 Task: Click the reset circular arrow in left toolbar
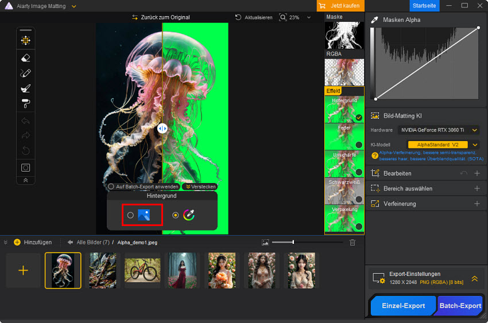click(x=25, y=151)
